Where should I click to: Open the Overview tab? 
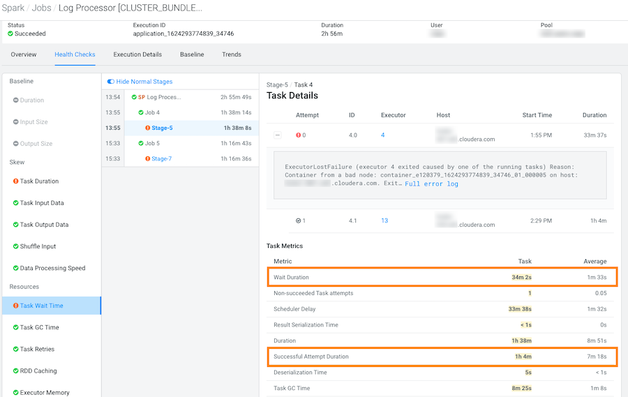pos(24,54)
